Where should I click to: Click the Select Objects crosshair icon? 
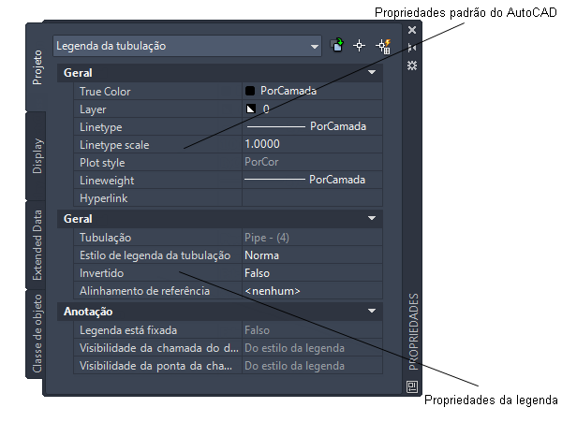click(x=359, y=46)
